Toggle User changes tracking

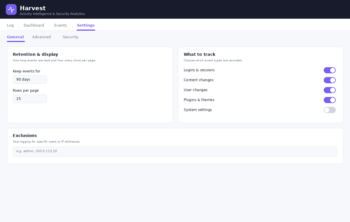coord(330,90)
